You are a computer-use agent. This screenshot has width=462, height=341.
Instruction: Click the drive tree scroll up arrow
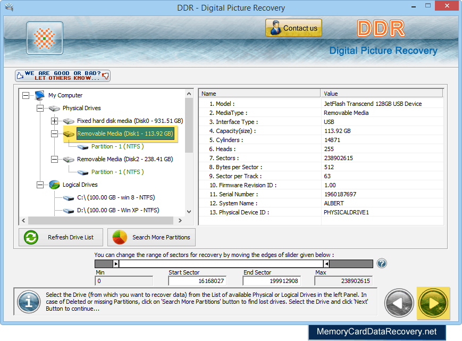point(189,94)
